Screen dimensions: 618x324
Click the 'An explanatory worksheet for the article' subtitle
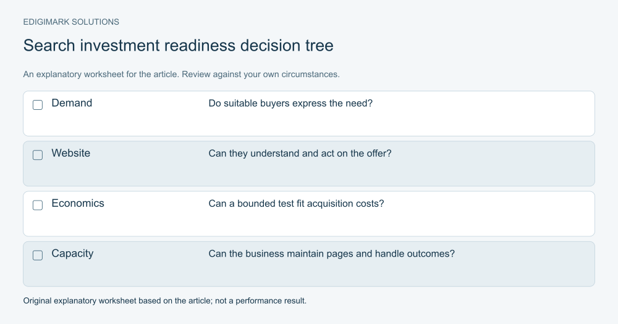click(x=181, y=75)
